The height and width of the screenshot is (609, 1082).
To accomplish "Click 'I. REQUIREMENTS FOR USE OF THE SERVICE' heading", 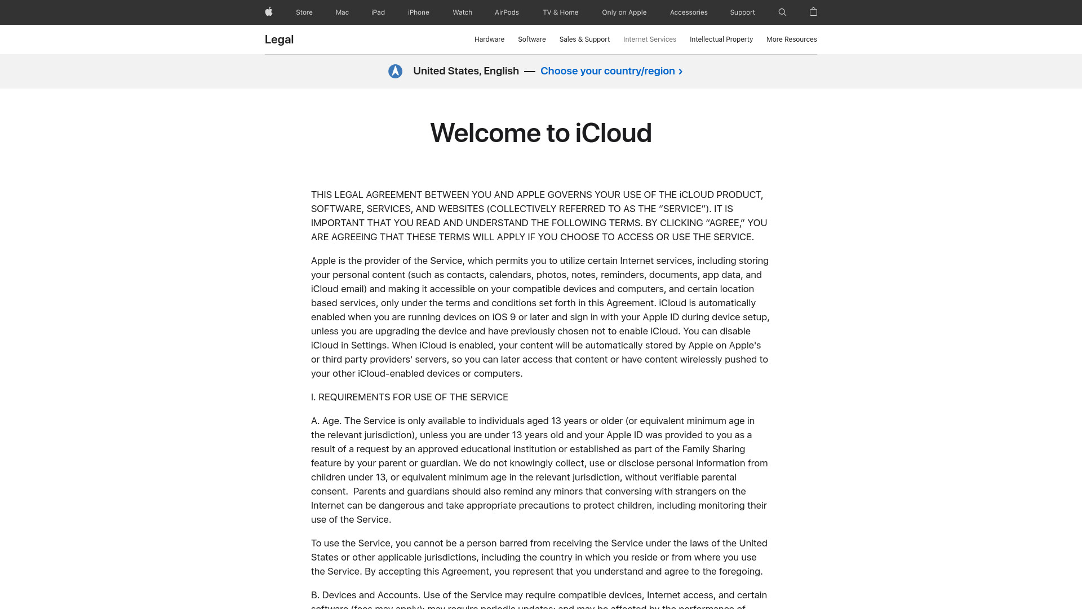I will click(x=410, y=397).
